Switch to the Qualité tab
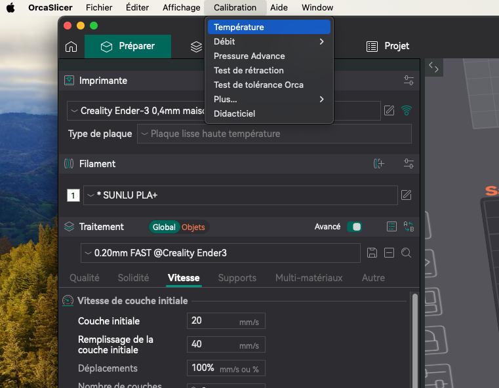Screen dimensions: 499x388 coord(85,278)
